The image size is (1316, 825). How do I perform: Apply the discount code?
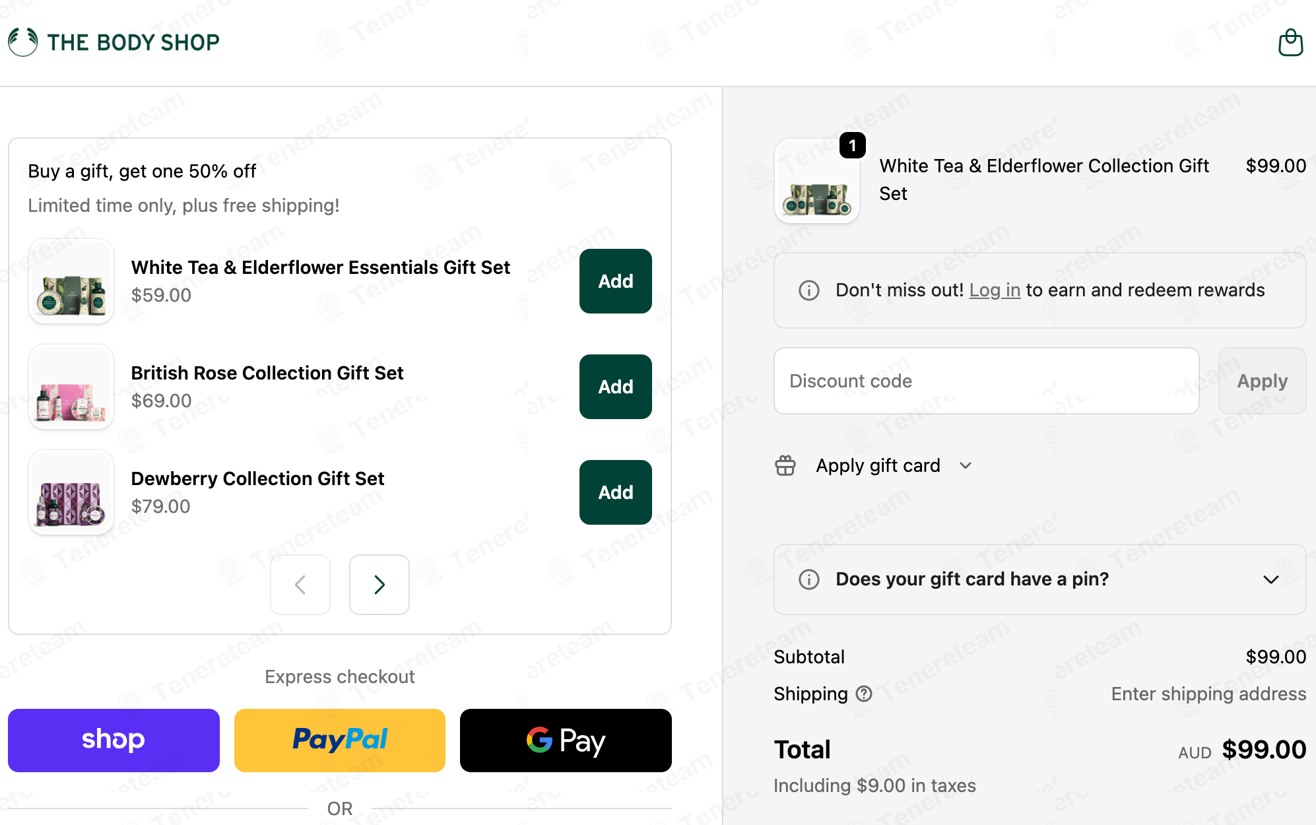click(1262, 381)
